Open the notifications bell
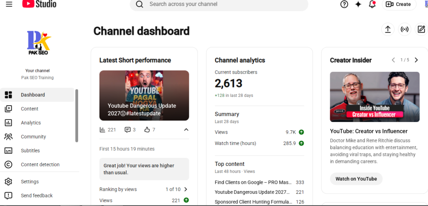428x206 pixels. [372, 4]
